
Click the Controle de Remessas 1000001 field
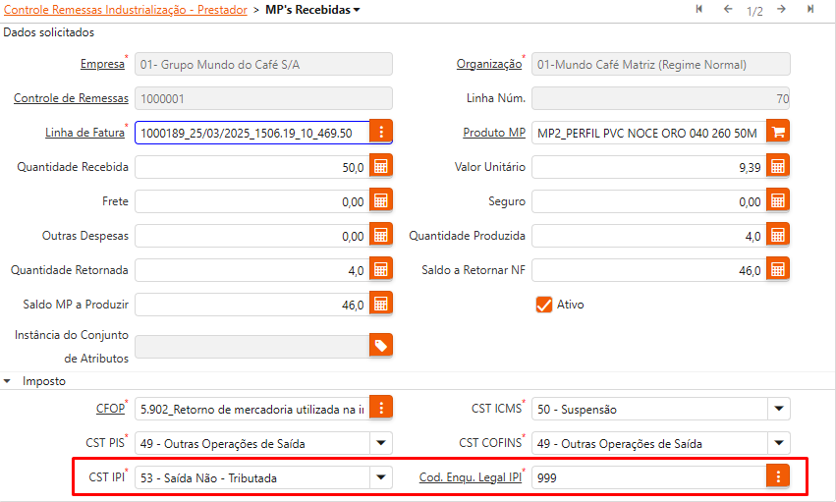click(264, 98)
